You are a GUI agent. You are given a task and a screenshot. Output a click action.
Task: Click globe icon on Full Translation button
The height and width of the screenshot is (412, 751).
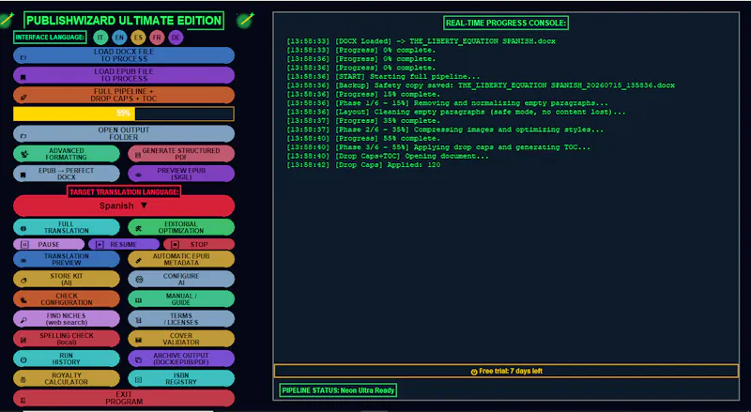pyautogui.click(x=23, y=229)
